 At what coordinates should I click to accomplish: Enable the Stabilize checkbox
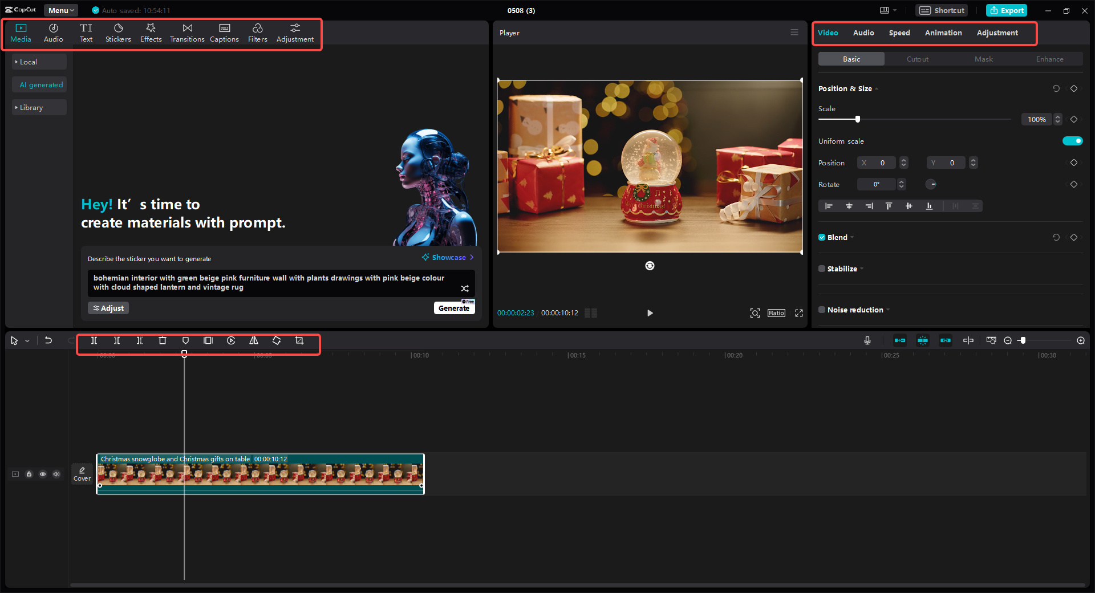(x=822, y=269)
